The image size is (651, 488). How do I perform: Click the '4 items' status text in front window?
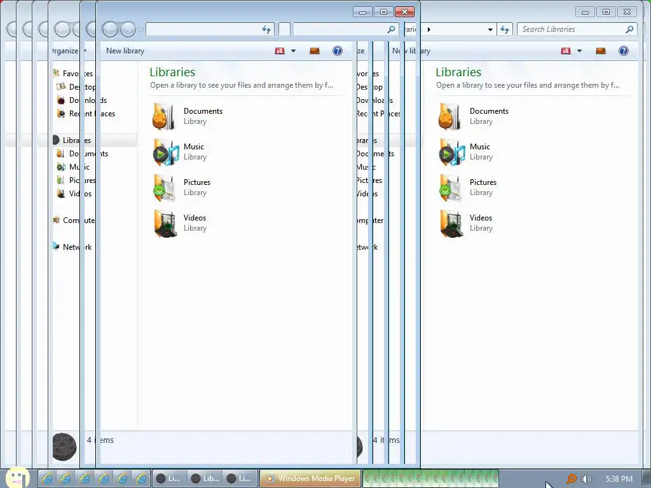100,440
